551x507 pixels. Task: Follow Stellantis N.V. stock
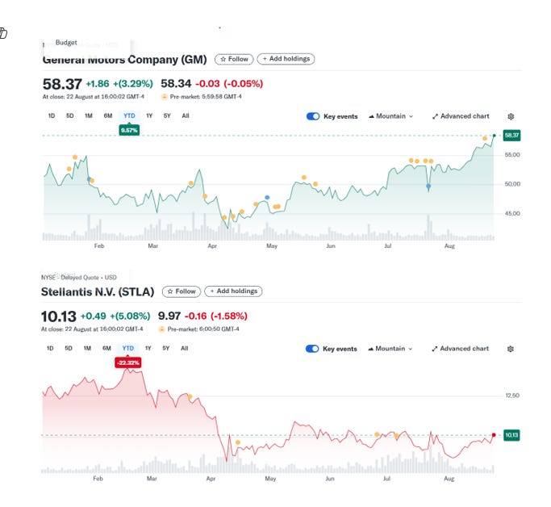point(182,291)
